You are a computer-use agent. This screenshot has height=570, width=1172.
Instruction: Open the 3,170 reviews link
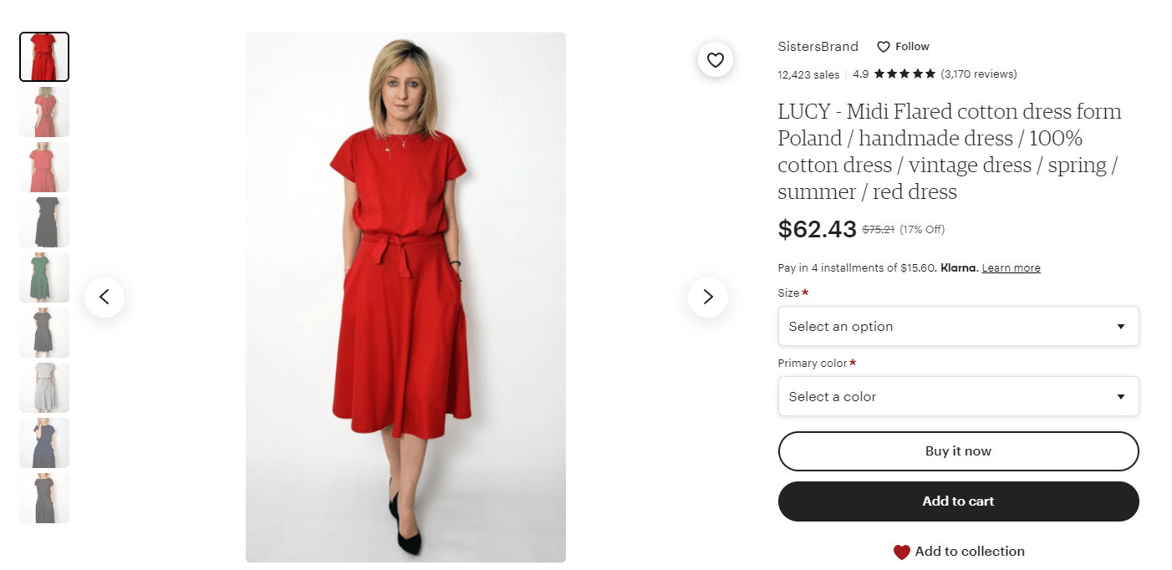click(978, 74)
